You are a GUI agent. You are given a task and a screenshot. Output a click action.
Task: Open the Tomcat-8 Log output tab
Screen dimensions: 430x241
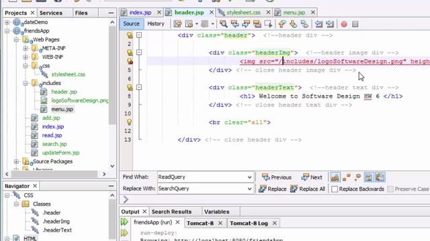point(249,223)
